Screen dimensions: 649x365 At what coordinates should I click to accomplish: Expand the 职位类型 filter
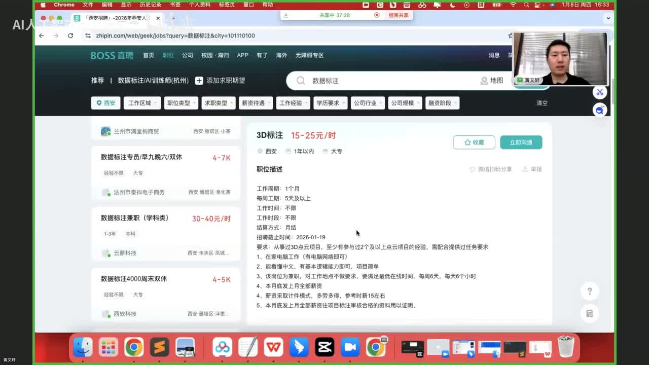tap(181, 103)
